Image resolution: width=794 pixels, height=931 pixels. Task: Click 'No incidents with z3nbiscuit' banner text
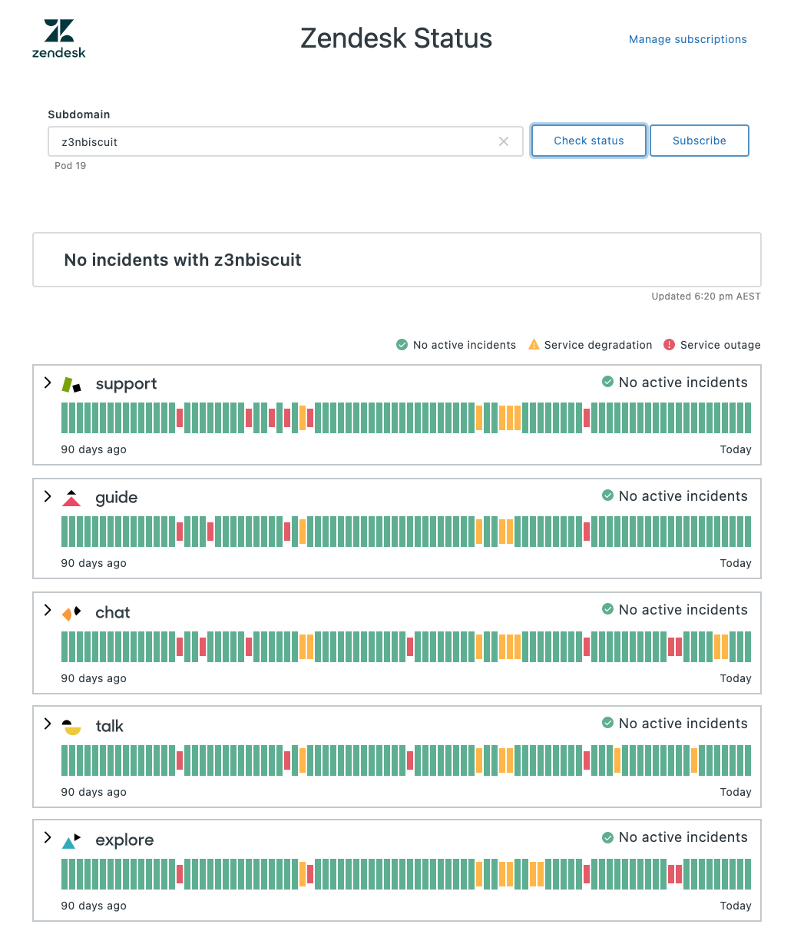pyautogui.click(x=183, y=260)
